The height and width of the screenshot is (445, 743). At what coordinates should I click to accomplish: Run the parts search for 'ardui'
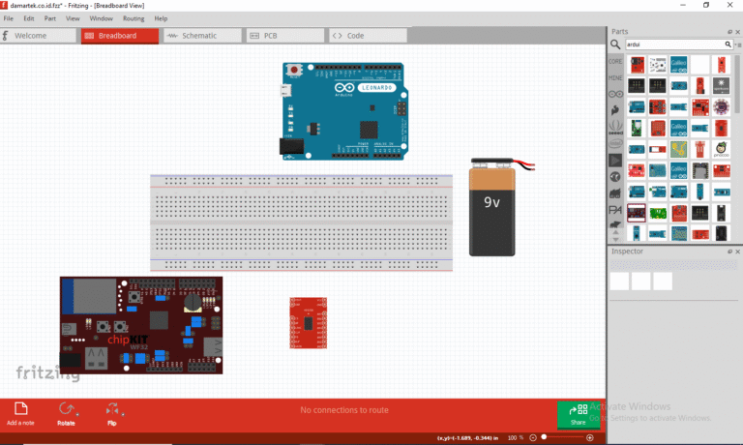tap(728, 44)
